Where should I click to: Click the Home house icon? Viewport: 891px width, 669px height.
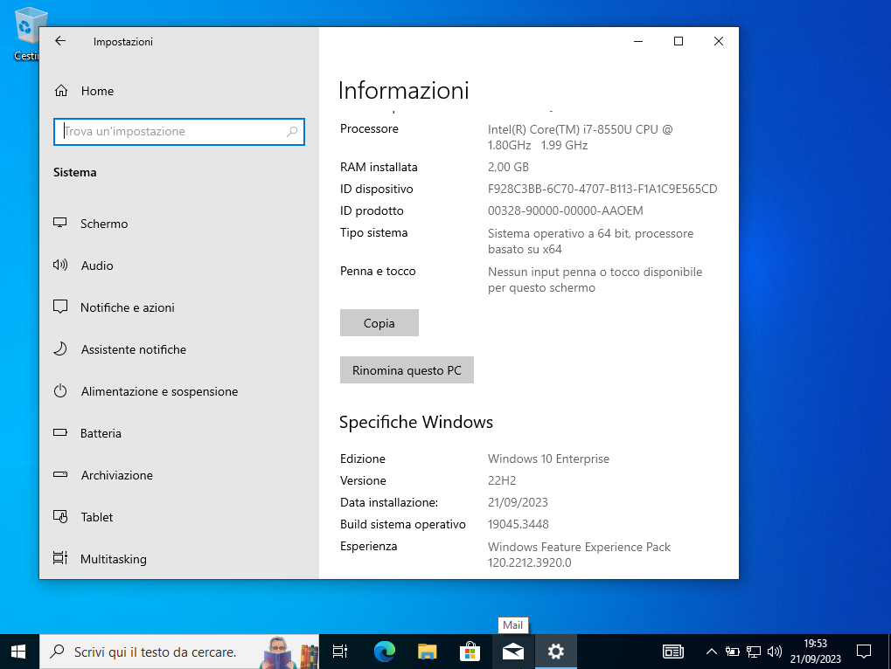61,91
